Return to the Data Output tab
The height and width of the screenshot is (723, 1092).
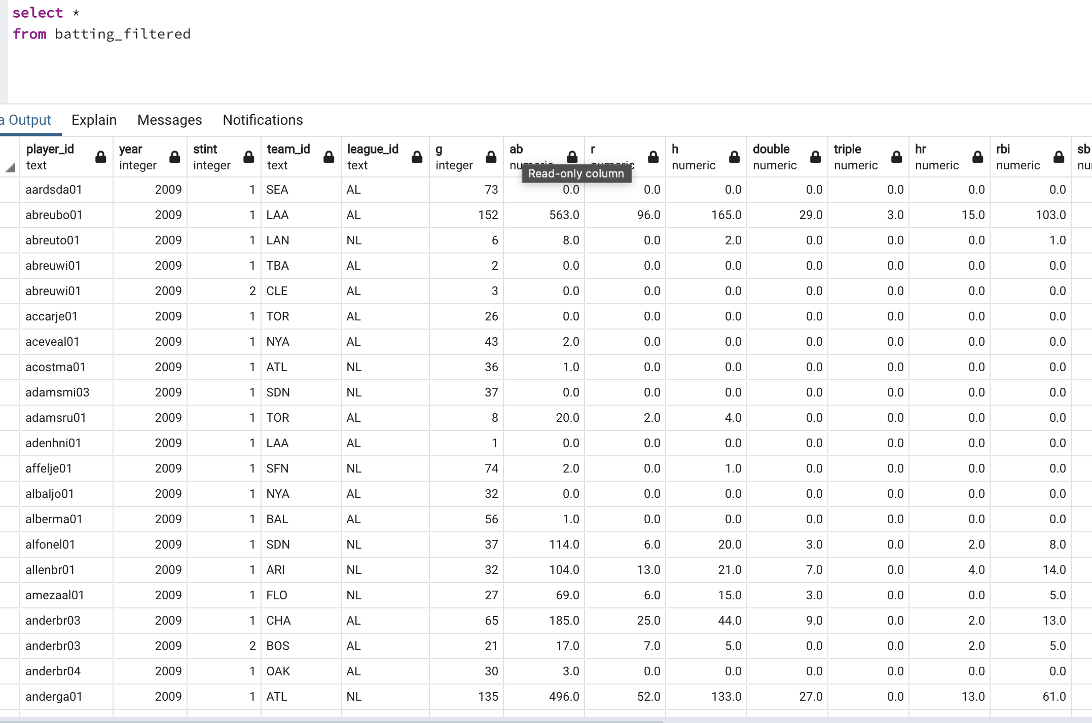coord(25,120)
